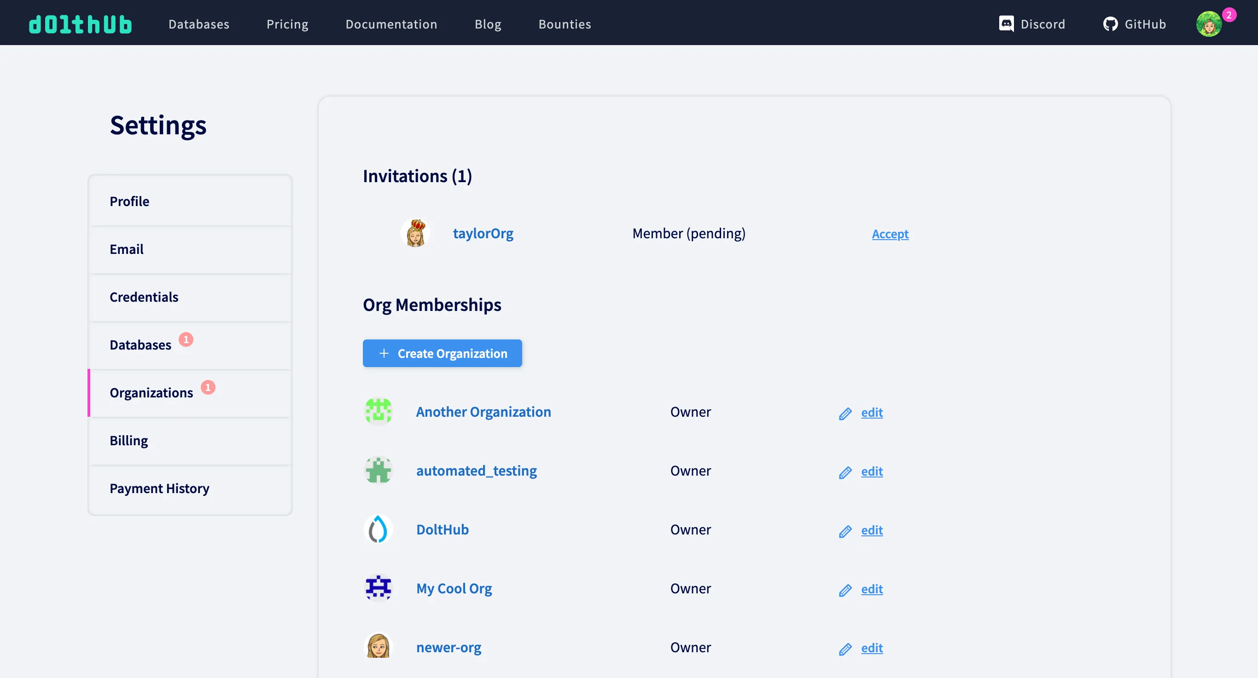The image size is (1258, 678).
Task: Accept the taylorOrg invitation
Action: click(890, 234)
